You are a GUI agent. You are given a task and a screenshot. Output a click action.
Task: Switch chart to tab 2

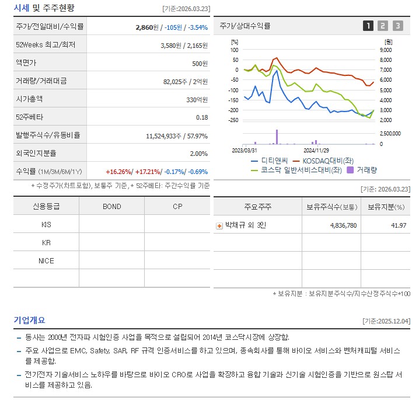pos(383,26)
